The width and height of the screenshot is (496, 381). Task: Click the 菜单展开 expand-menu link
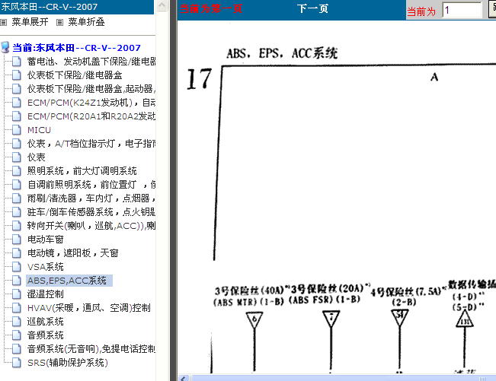[30, 22]
